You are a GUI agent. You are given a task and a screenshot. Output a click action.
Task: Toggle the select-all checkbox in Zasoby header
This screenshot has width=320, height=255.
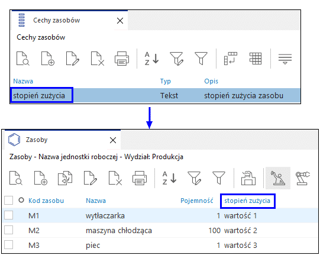[8, 201]
